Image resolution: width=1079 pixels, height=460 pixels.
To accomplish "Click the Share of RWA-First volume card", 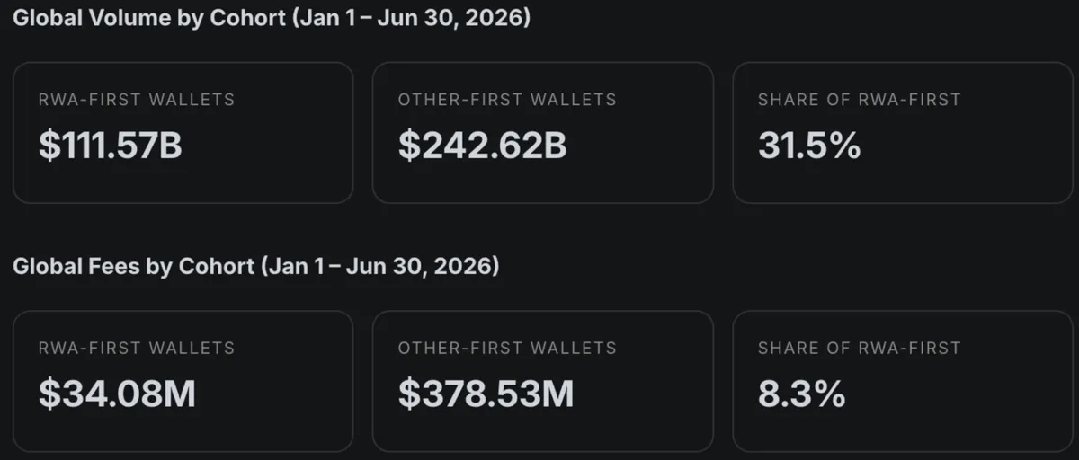I will tap(903, 133).
